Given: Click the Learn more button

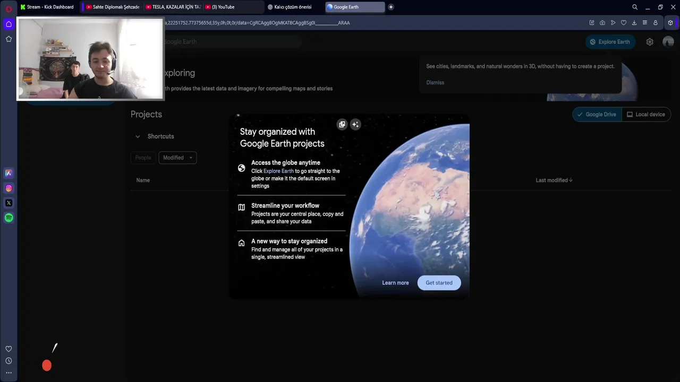Looking at the screenshot, I should [395, 283].
